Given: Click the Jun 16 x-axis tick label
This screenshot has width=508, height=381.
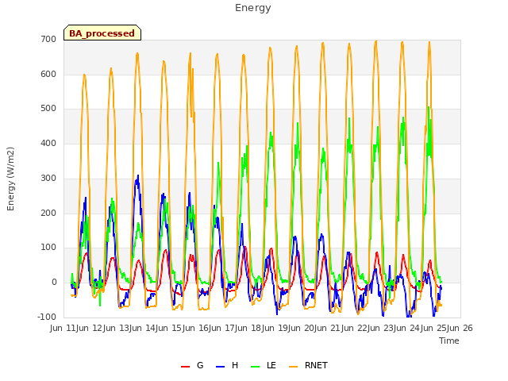Looking at the screenshot, I should pyautogui.click(x=194, y=328).
